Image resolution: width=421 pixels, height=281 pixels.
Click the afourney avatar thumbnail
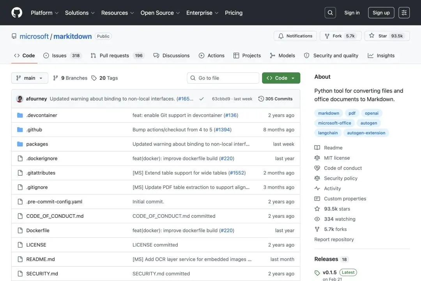coord(19,99)
